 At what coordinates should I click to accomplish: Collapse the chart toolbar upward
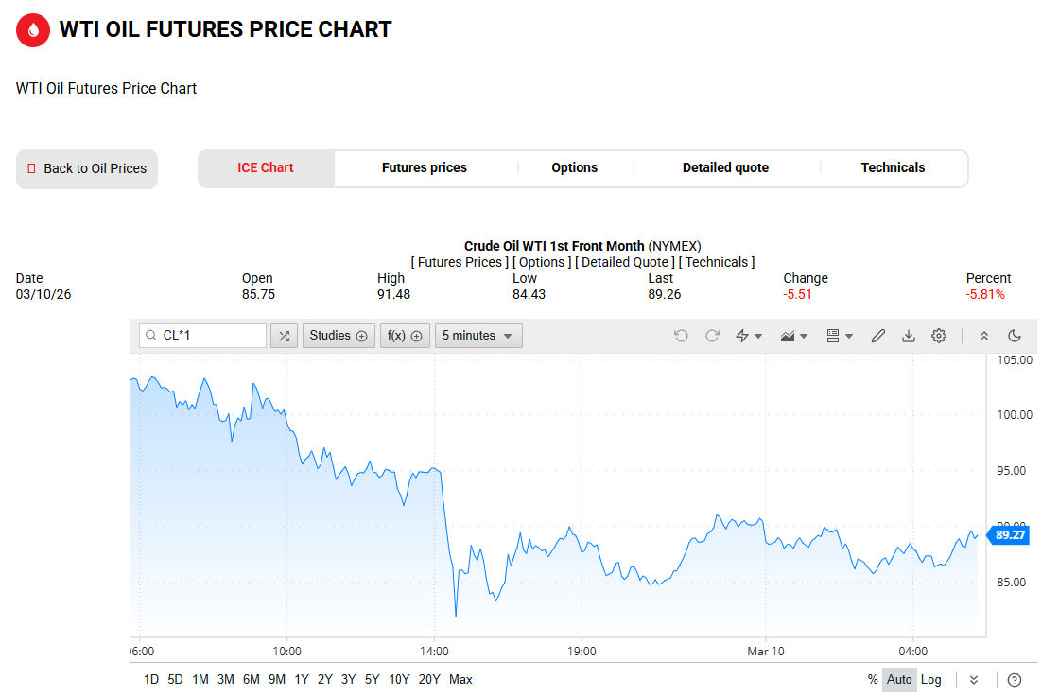[x=984, y=336]
